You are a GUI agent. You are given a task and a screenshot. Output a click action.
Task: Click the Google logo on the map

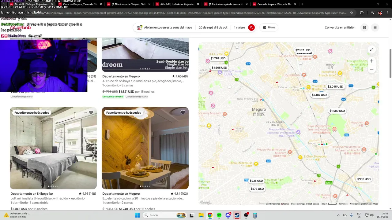(x=206, y=203)
